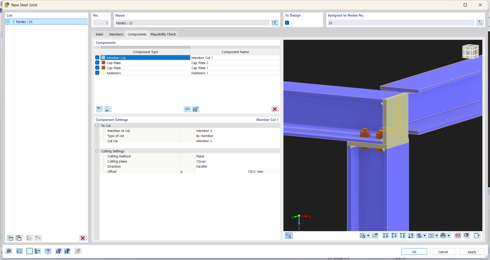Set view in Z direction
Viewport: 490px width, 260px height.
coord(402,236)
